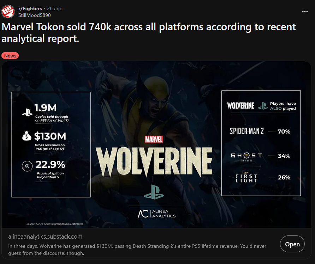Click the Alinea Analytics logo
The width and height of the screenshot is (315, 264).
pyautogui.click(x=157, y=214)
